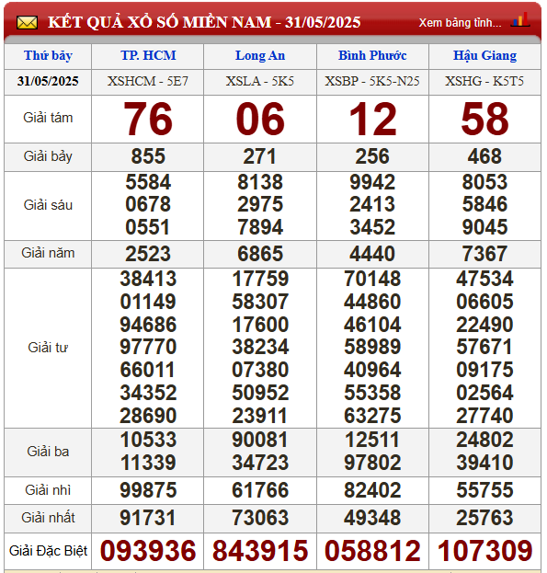The image size is (547, 573).
Task: Open the bar chart statistics icon
Action: point(520,19)
